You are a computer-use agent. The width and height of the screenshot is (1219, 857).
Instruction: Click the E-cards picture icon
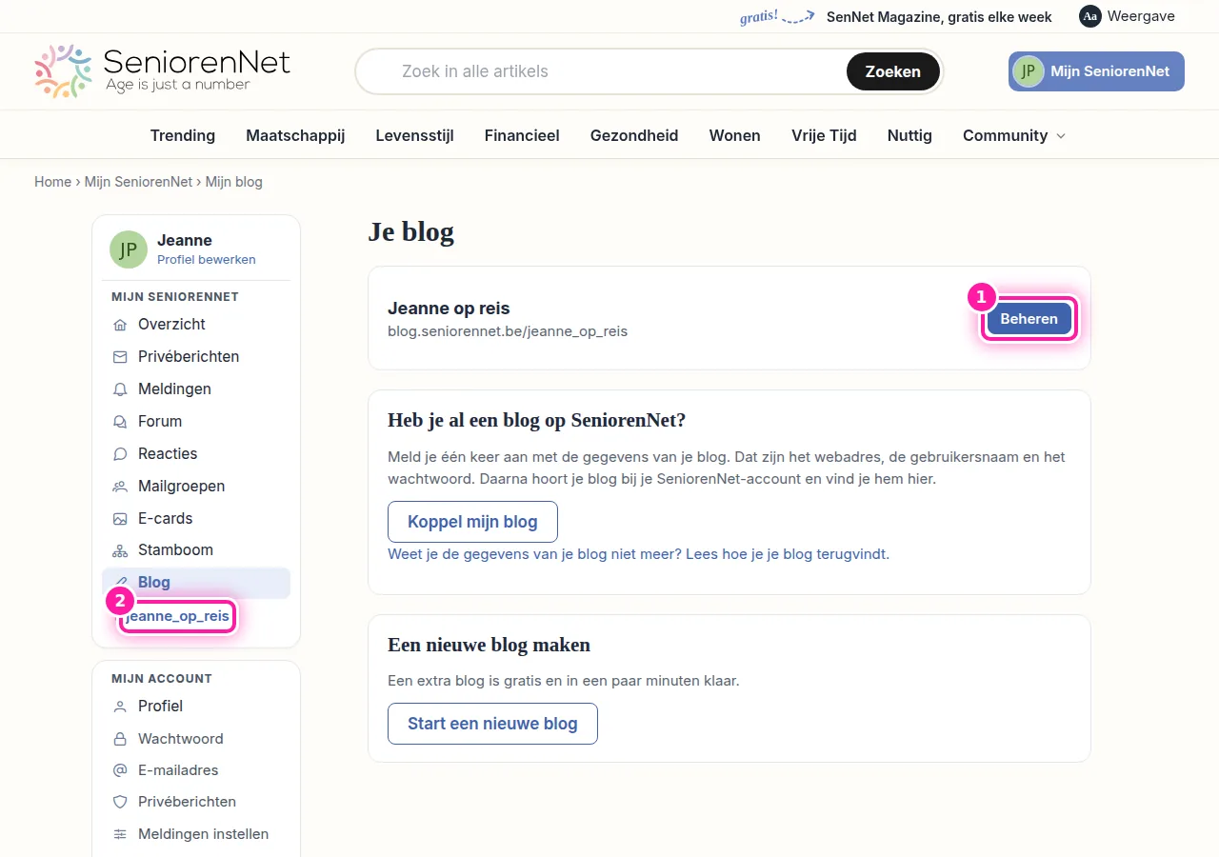coord(120,519)
